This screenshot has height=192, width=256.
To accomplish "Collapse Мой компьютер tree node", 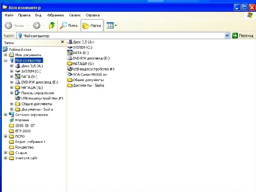I will click(x=5, y=60).
